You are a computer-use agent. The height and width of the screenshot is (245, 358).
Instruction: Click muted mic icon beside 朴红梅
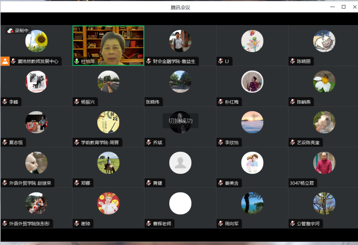coord(220,102)
